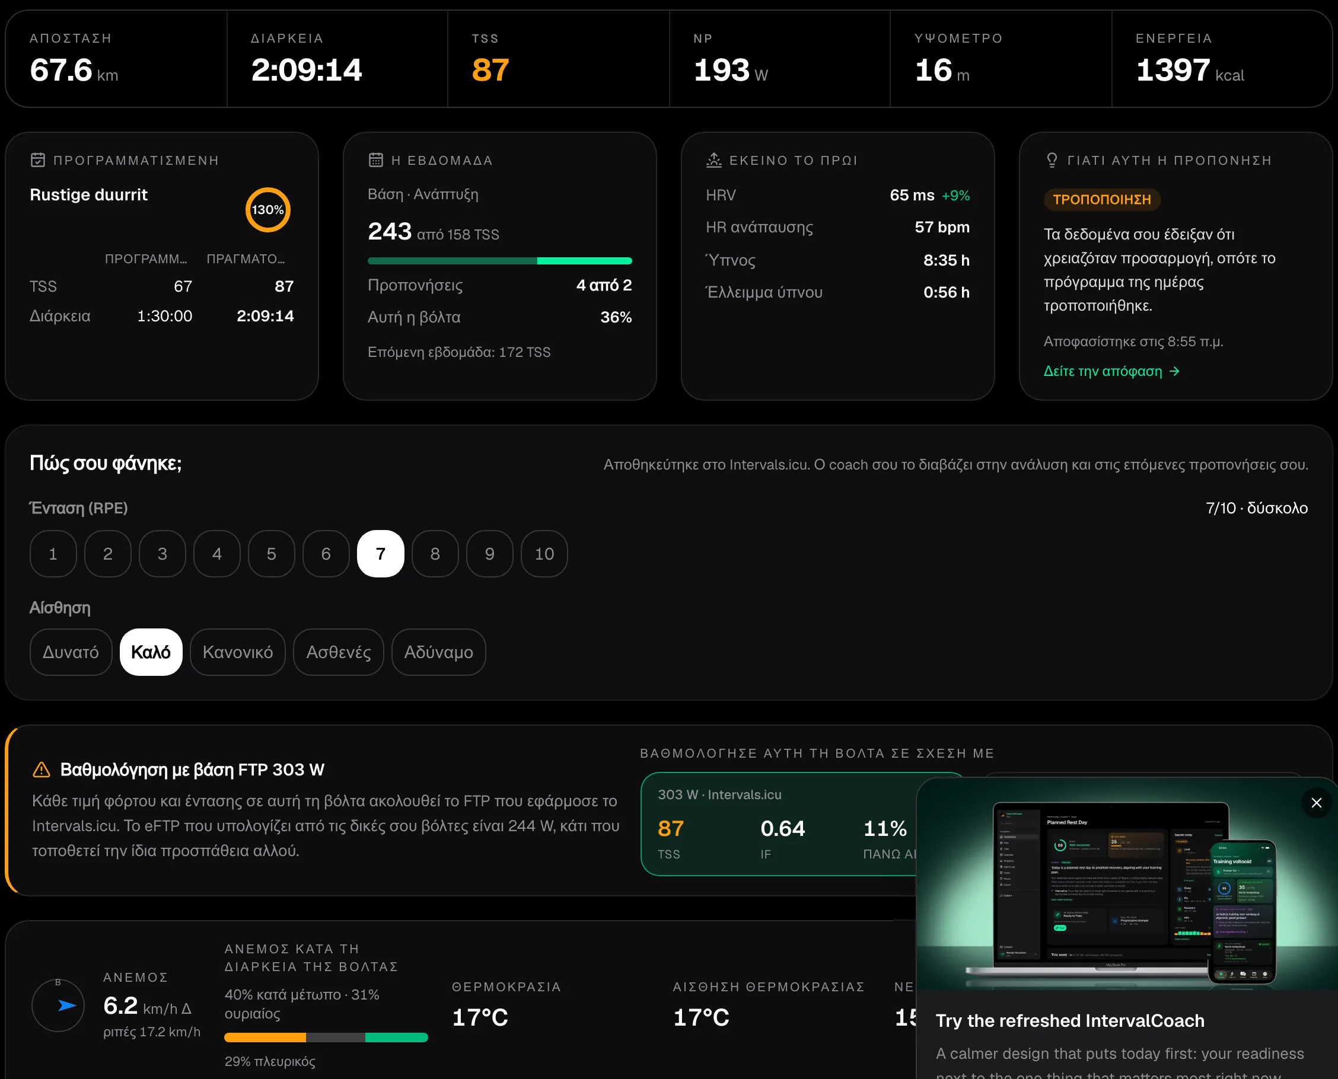
Task: Click the lightbulb icon beside ΓΙΑΤΙ ΑΥΤΗ Η ΠΡΟΠΟΝΗΣΗ
Action: [1052, 160]
